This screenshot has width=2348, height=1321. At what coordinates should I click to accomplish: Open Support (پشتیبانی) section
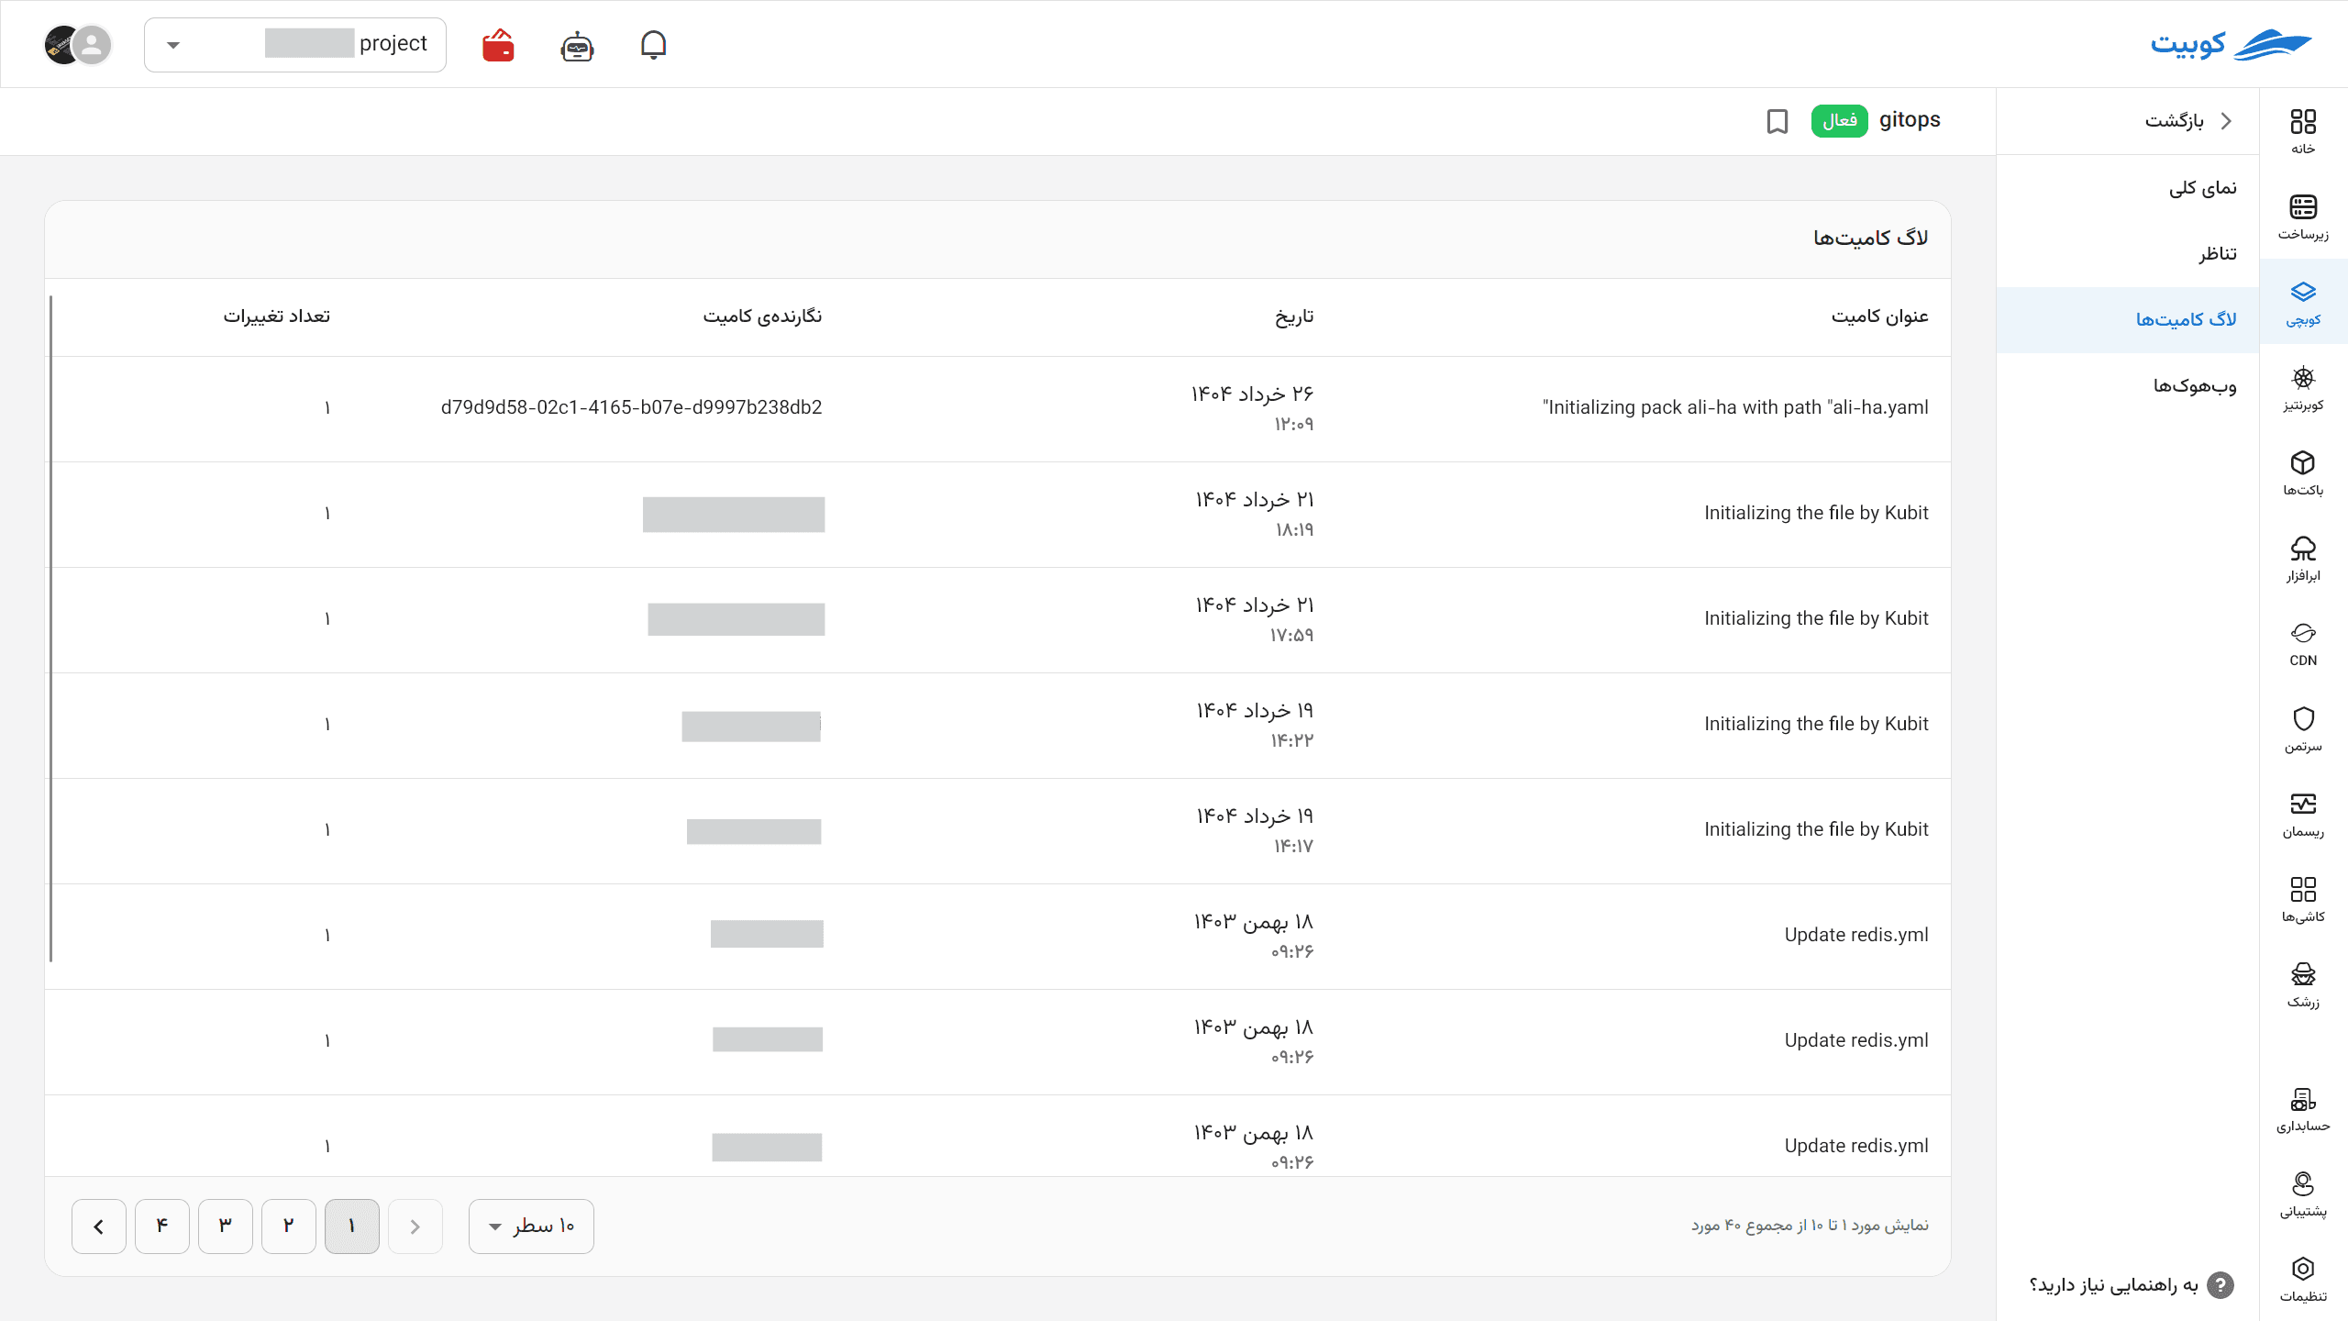coord(2303,1194)
